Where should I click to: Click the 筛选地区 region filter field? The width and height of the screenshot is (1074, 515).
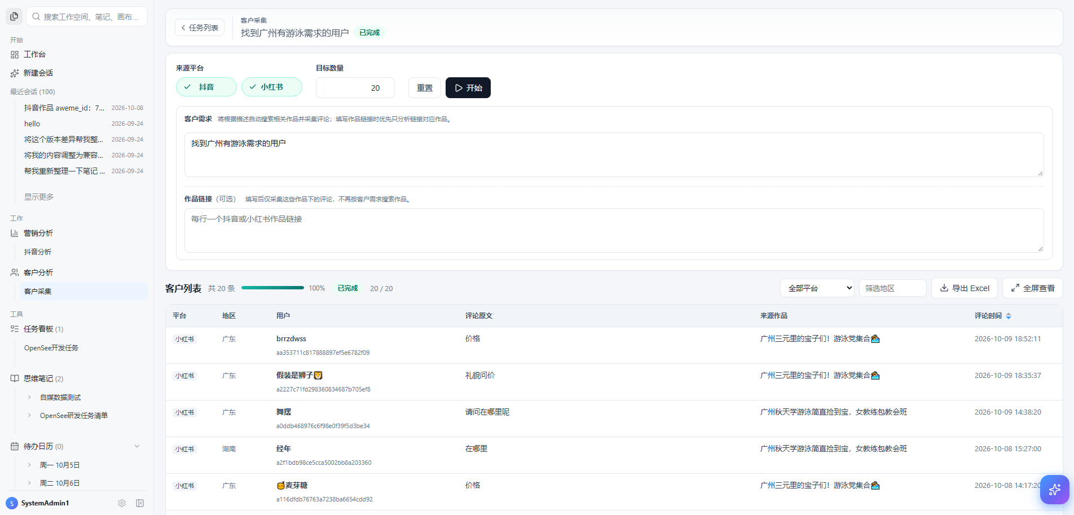892,288
